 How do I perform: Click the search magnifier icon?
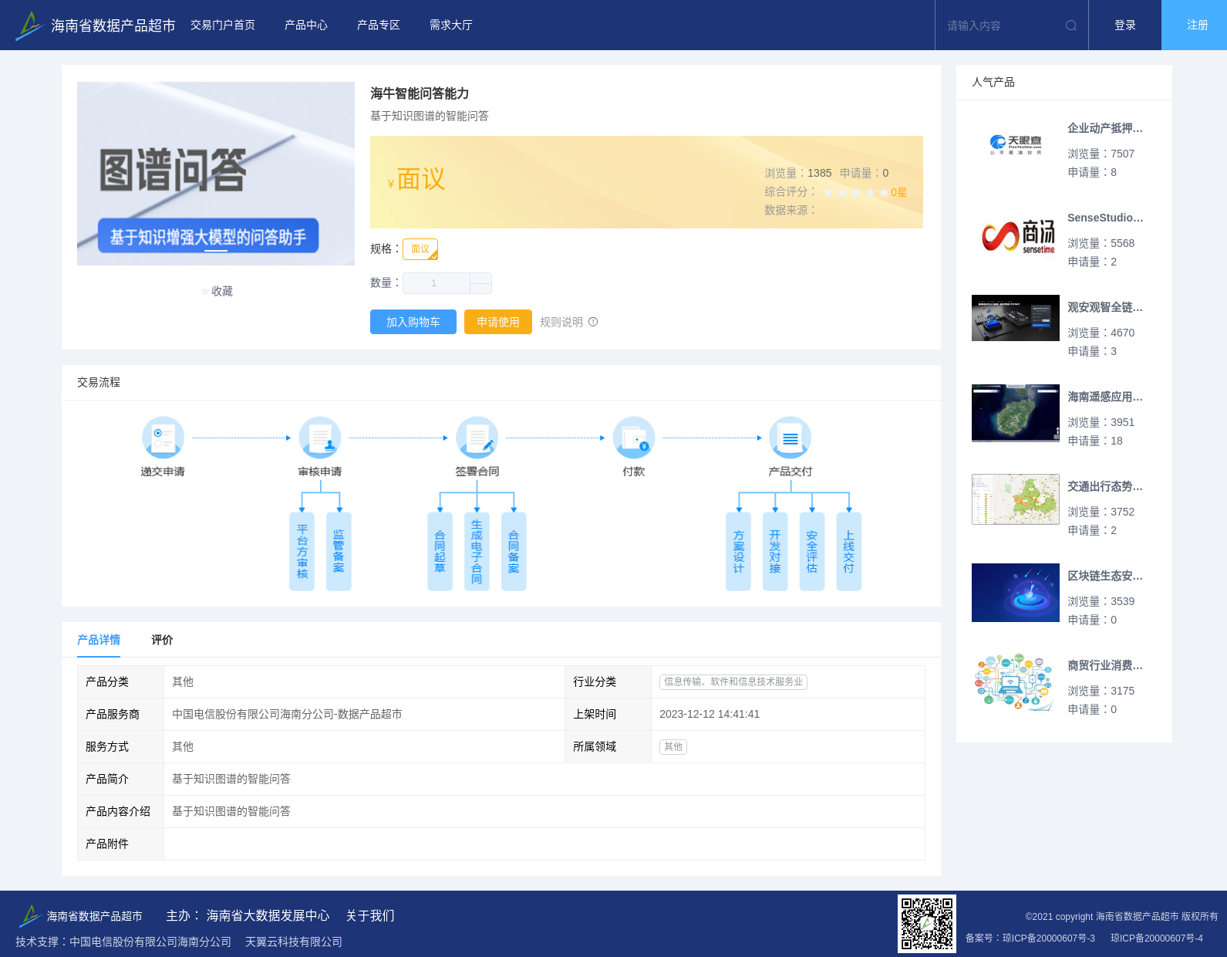(x=1070, y=25)
